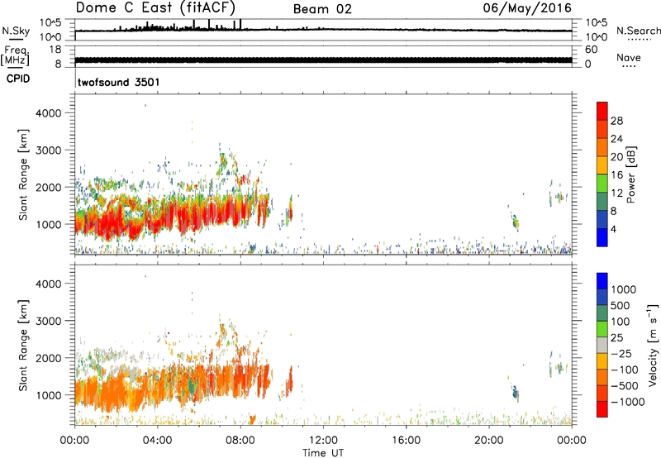
Task: Click the '60' tick on the Nave axis
Action: coord(592,50)
